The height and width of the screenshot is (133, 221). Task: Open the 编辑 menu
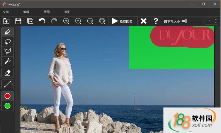[26, 12]
